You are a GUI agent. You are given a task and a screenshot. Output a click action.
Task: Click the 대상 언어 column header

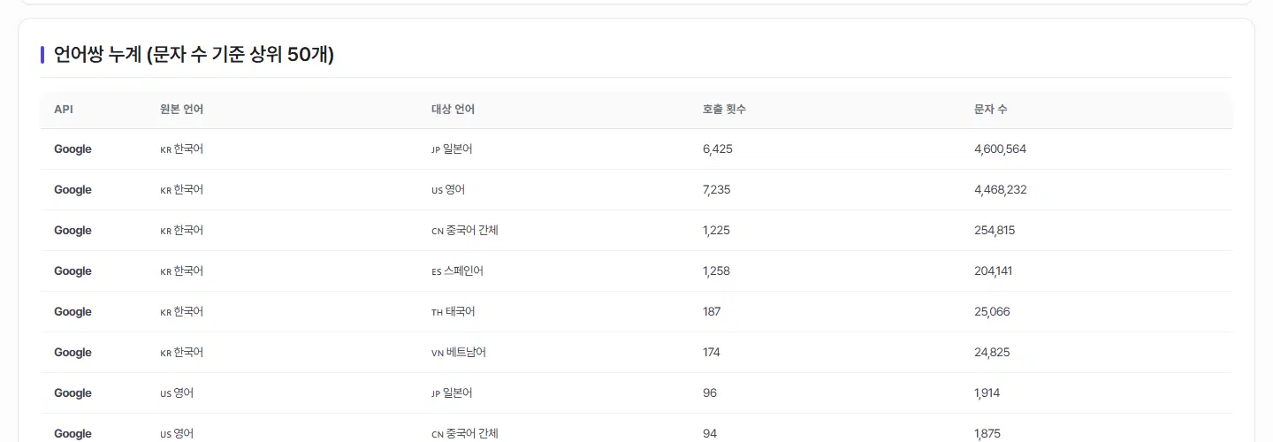[453, 110]
